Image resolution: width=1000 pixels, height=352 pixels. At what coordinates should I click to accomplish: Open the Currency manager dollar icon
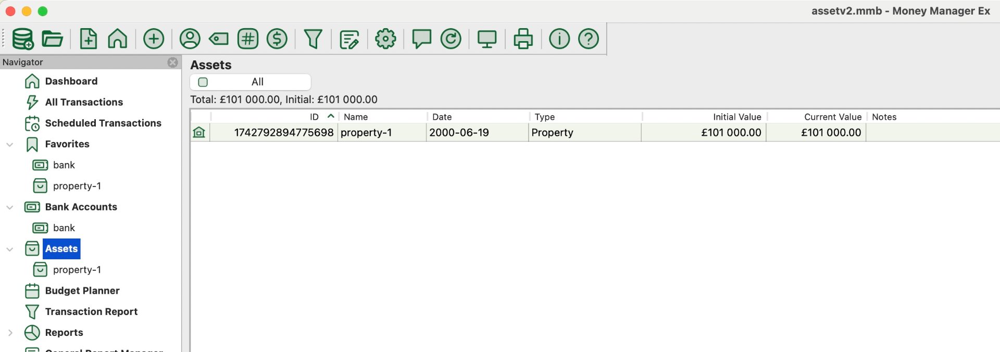(x=277, y=39)
